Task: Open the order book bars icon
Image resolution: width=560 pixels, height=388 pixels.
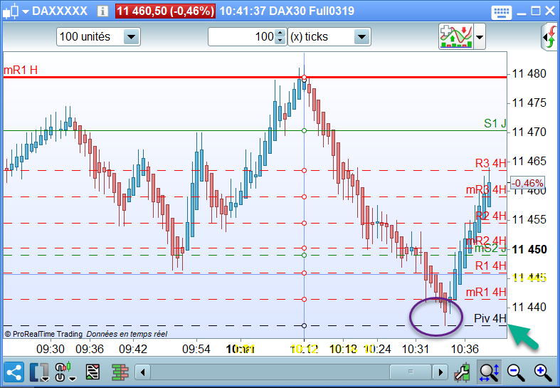Action: coord(120,372)
